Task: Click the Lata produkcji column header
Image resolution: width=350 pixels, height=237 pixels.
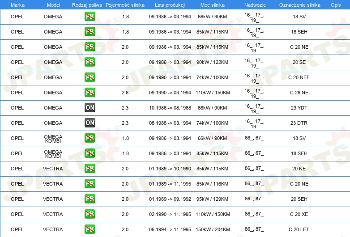Action: [170, 5]
